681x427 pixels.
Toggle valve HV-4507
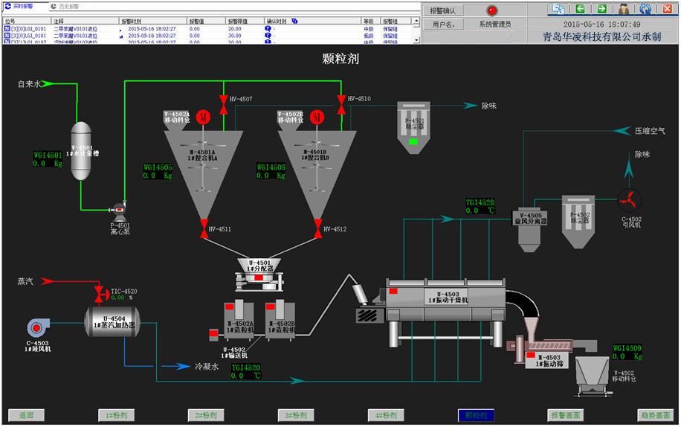(x=223, y=105)
